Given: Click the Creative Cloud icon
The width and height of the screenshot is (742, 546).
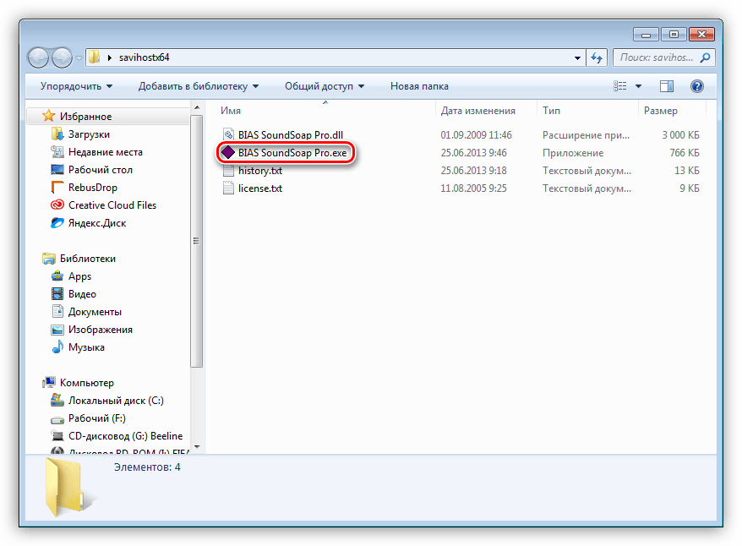Looking at the screenshot, I should [57, 205].
